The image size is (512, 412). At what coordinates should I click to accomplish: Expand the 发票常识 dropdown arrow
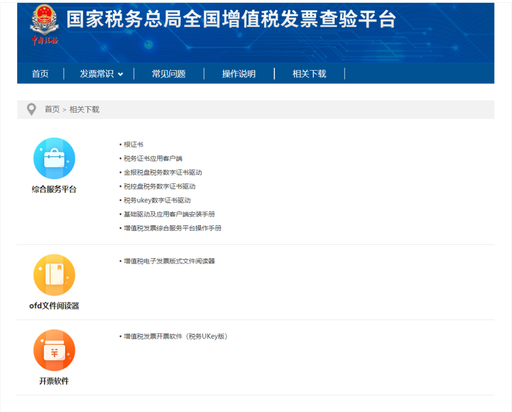[120, 74]
